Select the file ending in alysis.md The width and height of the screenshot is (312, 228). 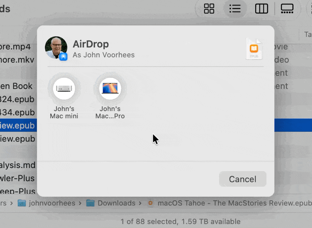18,165
